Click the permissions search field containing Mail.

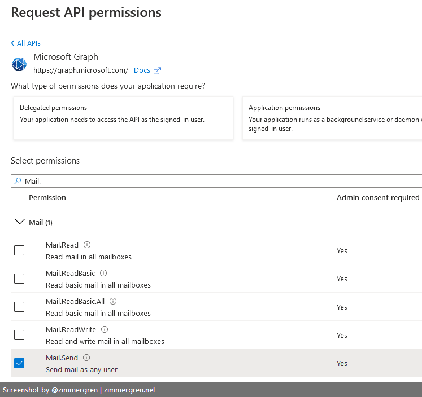(x=216, y=181)
